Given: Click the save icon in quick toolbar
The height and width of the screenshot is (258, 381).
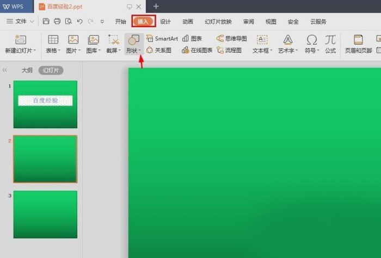Looking at the screenshot, I should click(46, 22).
